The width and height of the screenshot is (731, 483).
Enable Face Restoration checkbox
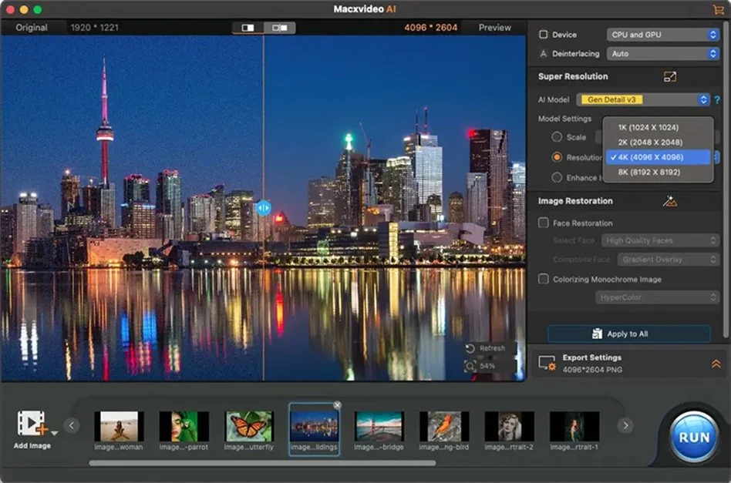(544, 223)
